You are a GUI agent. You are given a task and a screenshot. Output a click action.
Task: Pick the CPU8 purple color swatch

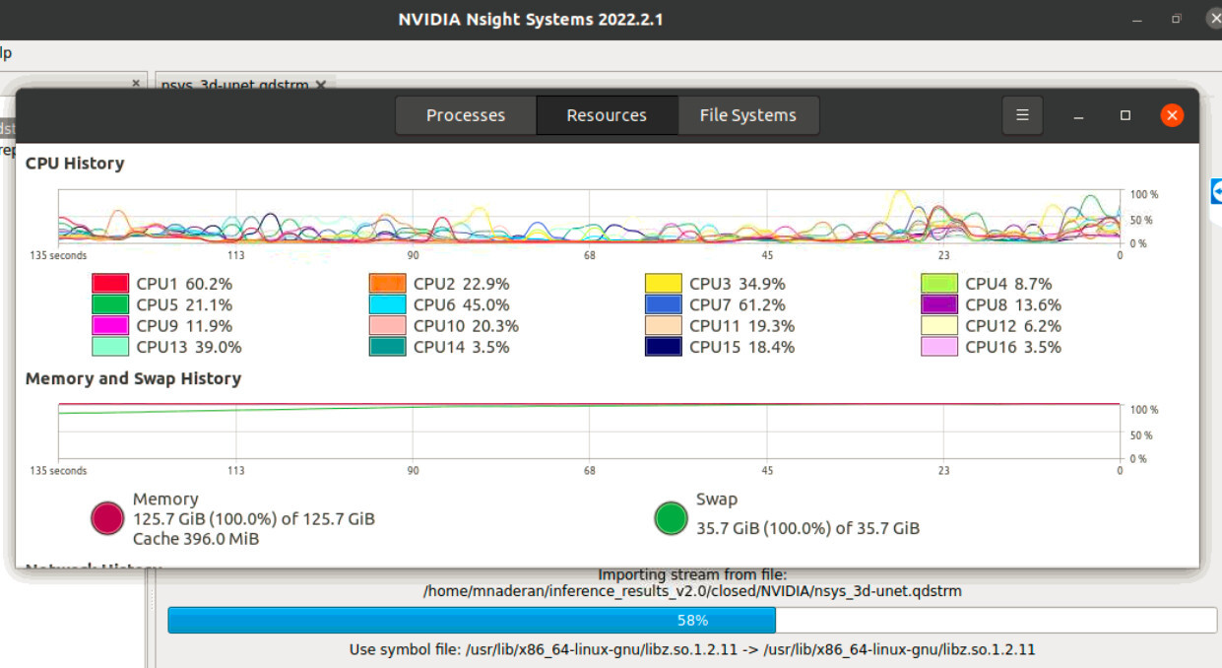(x=939, y=304)
